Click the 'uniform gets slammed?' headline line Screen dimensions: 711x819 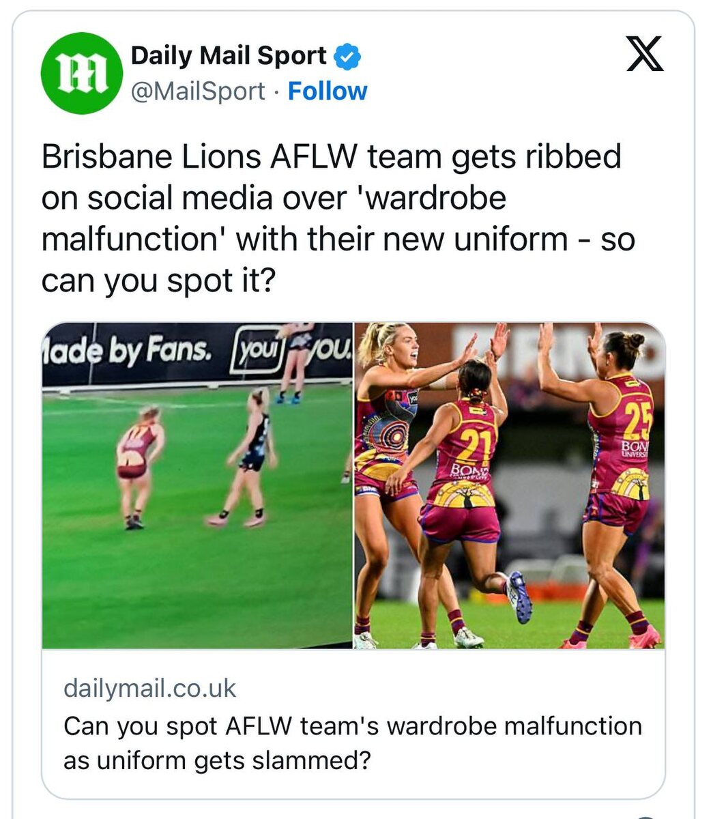(x=233, y=760)
